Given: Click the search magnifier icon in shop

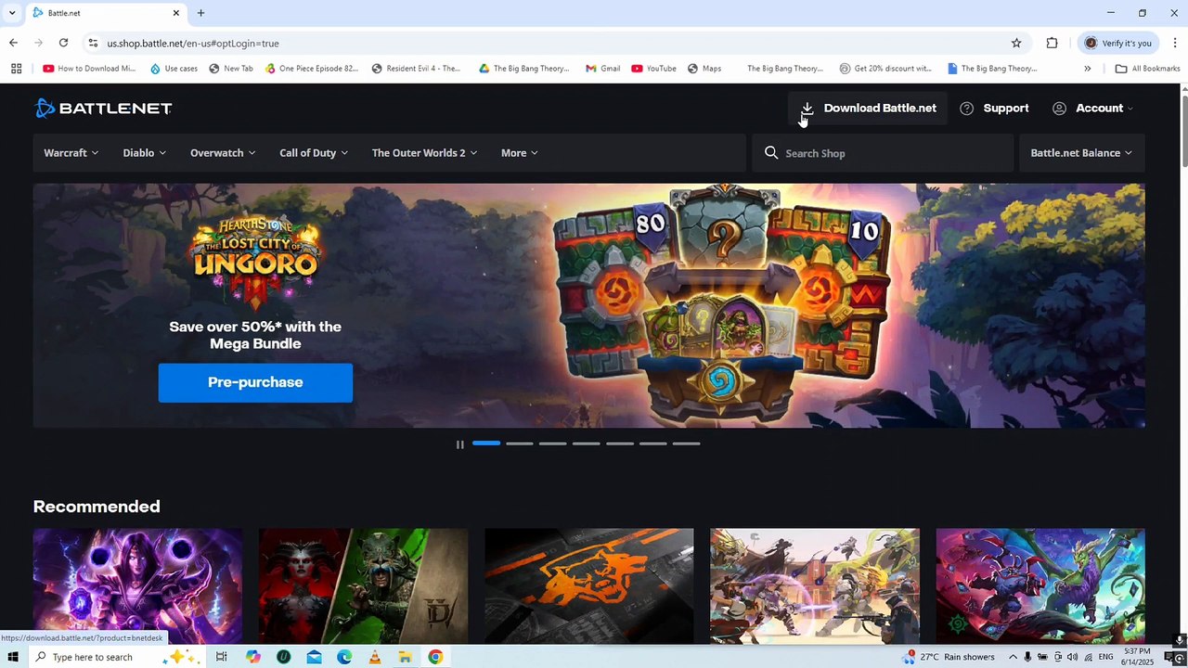Looking at the screenshot, I should (771, 153).
